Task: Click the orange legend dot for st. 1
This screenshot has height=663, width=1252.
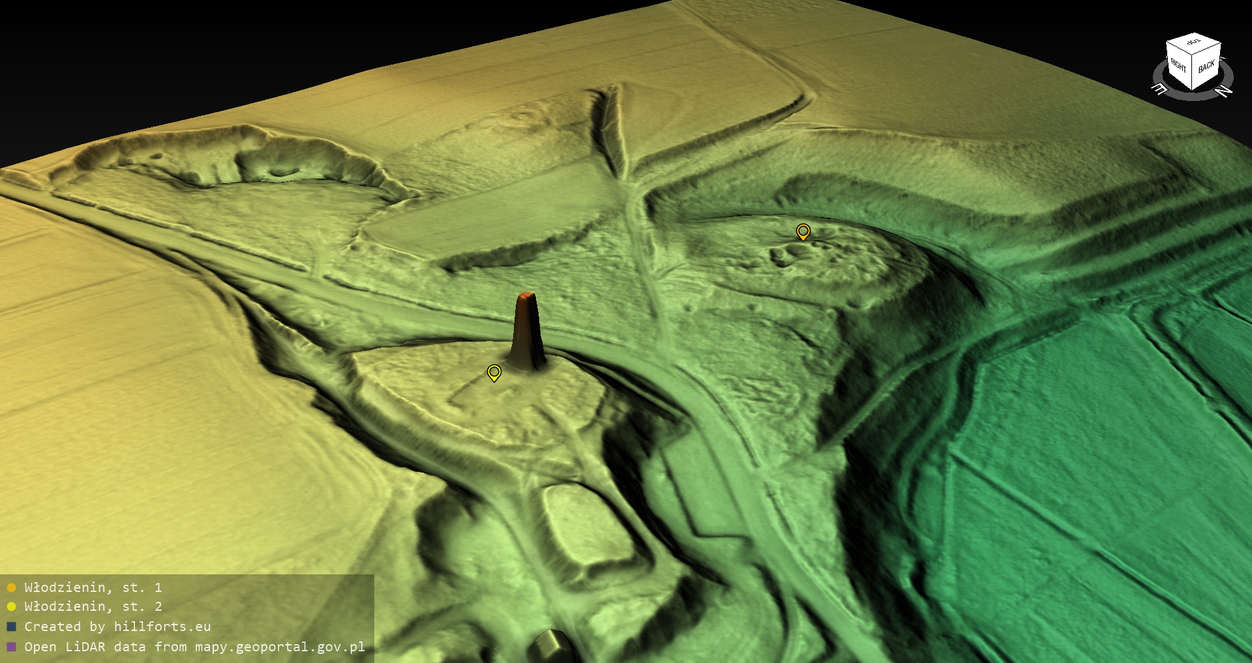Action: point(11,588)
